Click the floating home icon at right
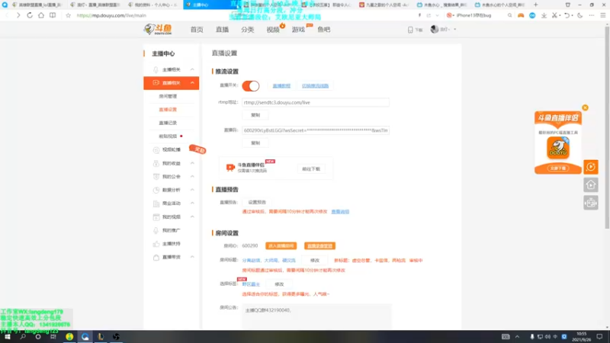The height and width of the screenshot is (343, 610). coord(590,184)
